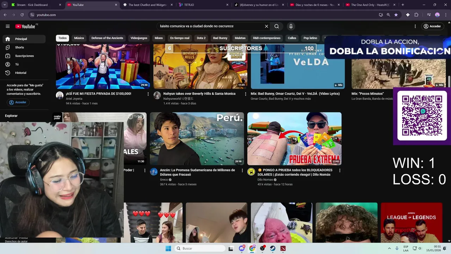Screen dimensions: 451x254
Task: Clear the search box with the X
Action: pos(266,26)
